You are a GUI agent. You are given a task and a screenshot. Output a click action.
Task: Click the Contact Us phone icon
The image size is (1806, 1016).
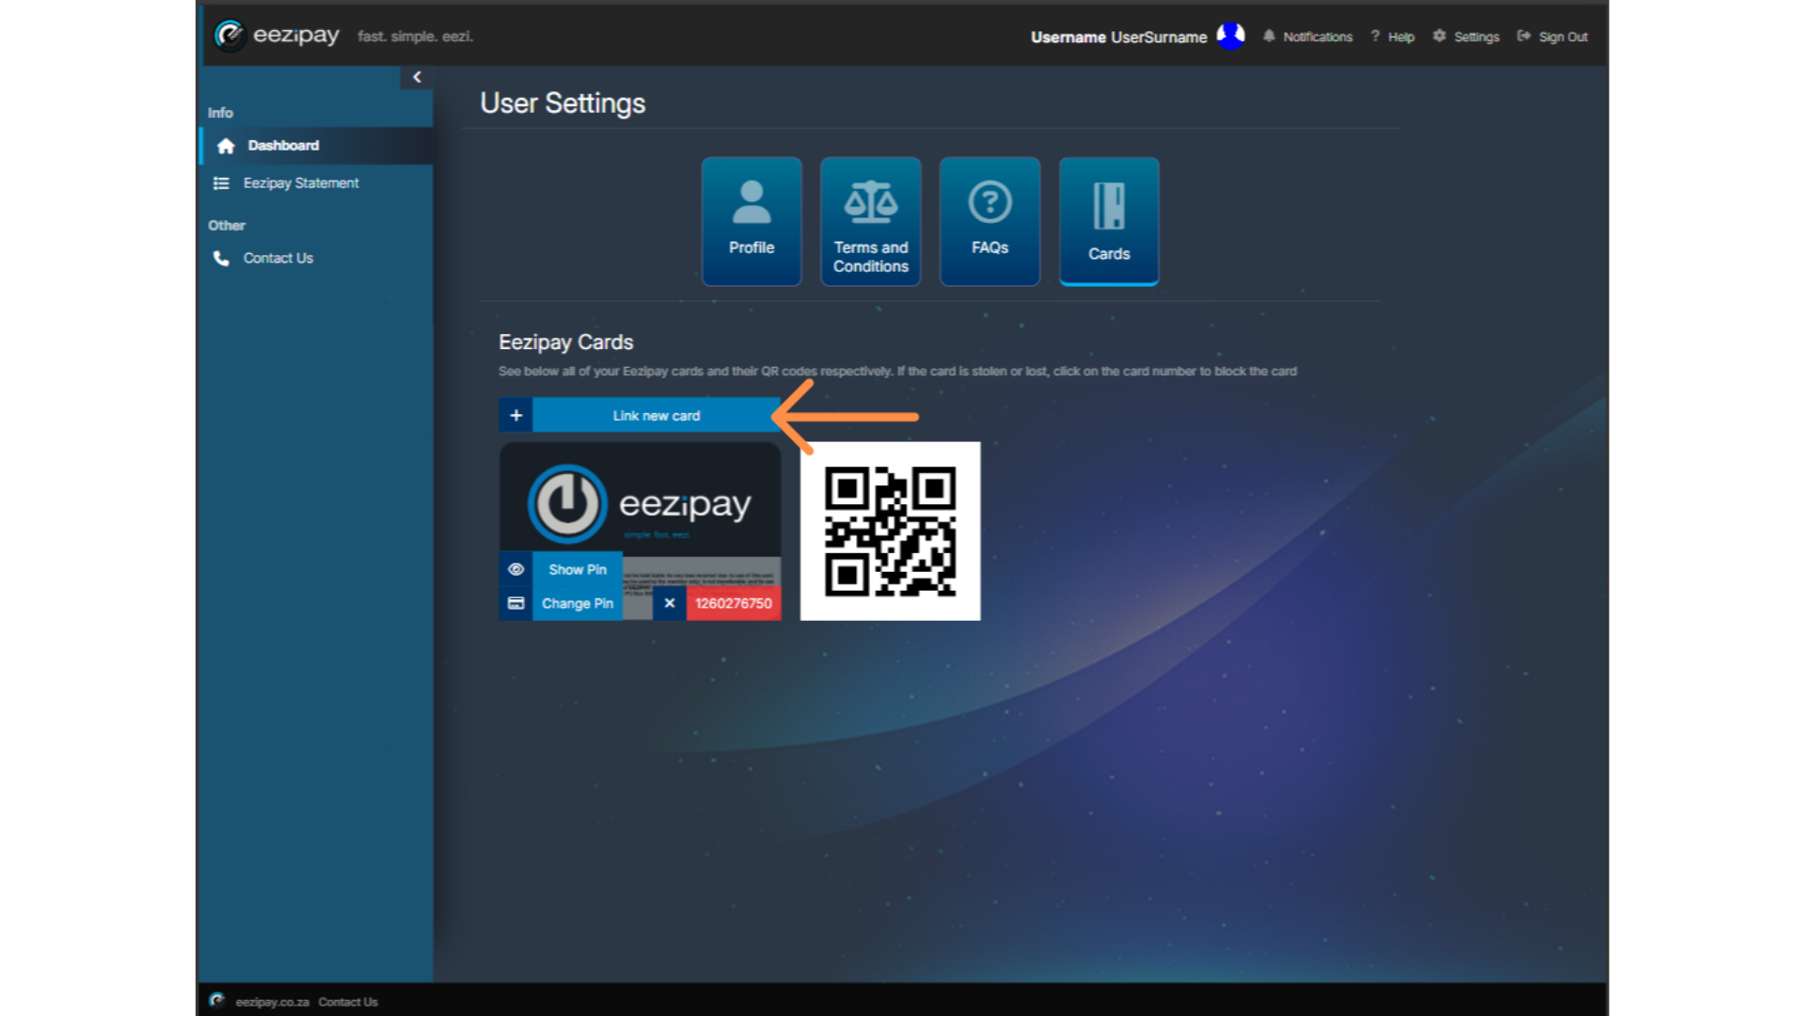click(x=221, y=258)
